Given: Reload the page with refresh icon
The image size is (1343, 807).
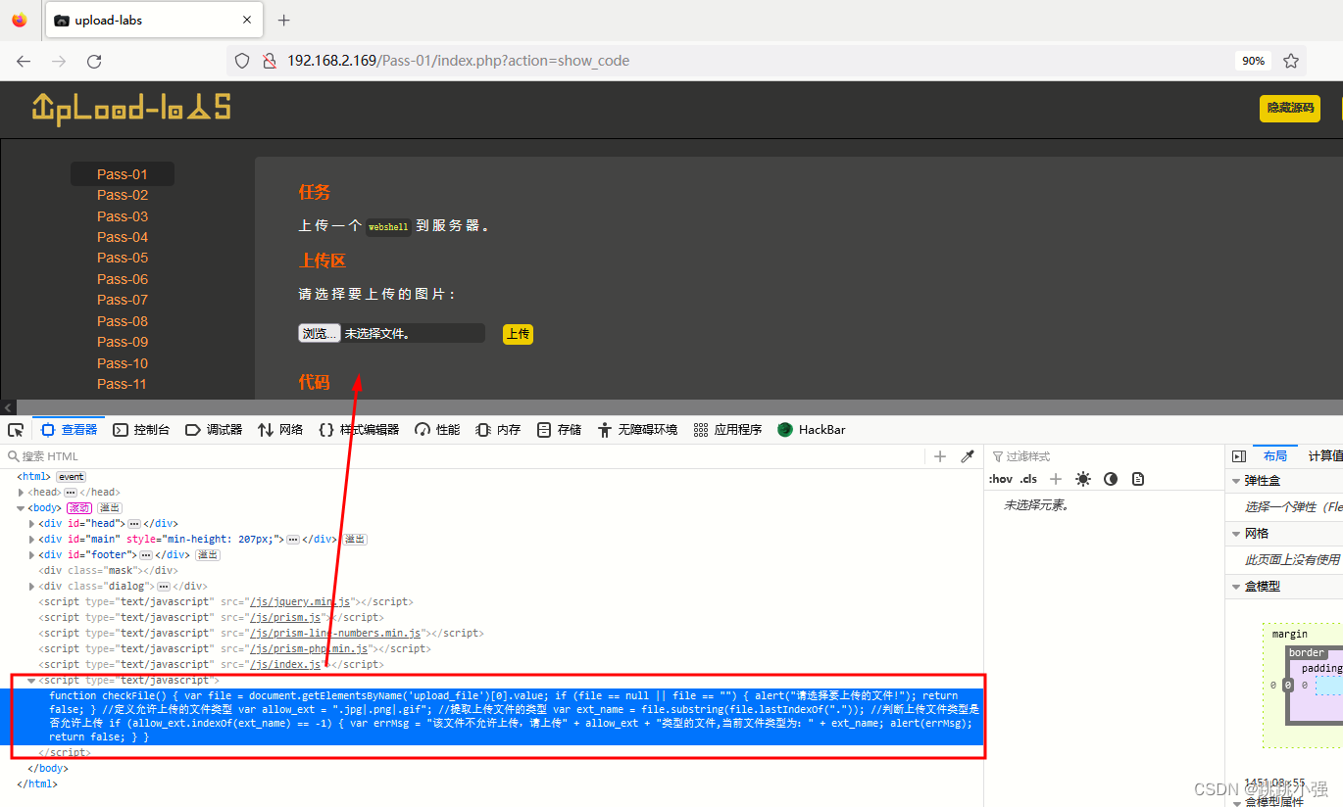Looking at the screenshot, I should click(94, 61).
